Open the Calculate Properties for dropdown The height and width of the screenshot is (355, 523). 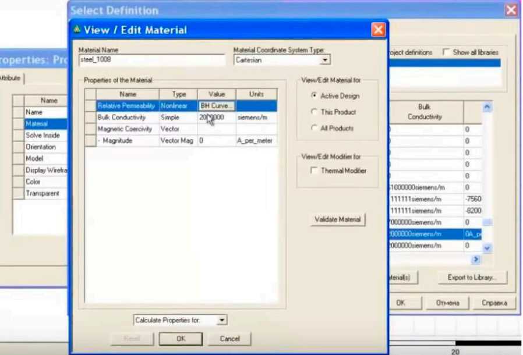(x=222, y=320)
